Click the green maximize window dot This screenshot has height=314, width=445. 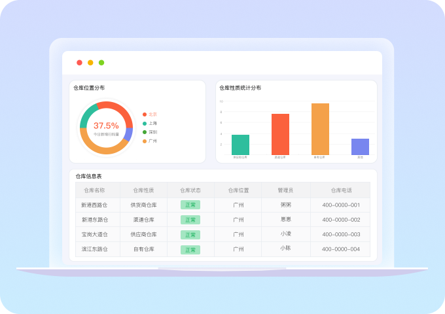point(101,63)
